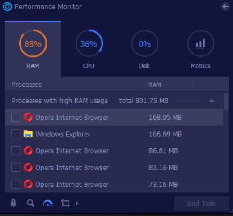Click the 88% RAM gauge

click(x=33, y=43)
